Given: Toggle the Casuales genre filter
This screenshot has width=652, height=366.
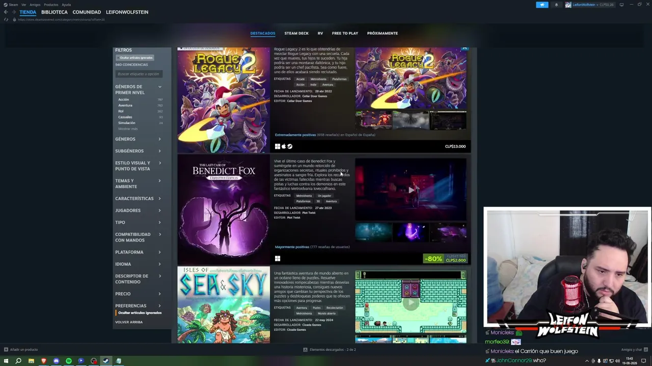Looking at the screenshot, I should [x=125, y=117].
